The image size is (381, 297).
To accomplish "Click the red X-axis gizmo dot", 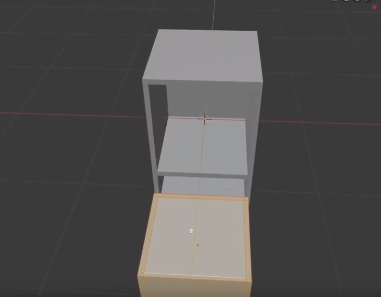I will (374, 8).
